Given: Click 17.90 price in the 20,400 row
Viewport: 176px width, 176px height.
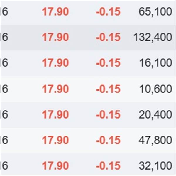Looking at the screenshot, I should click(55, 115).
